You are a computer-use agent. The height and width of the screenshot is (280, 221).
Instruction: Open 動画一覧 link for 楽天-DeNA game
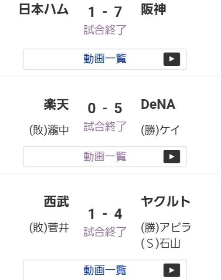(x=105, y=157)
